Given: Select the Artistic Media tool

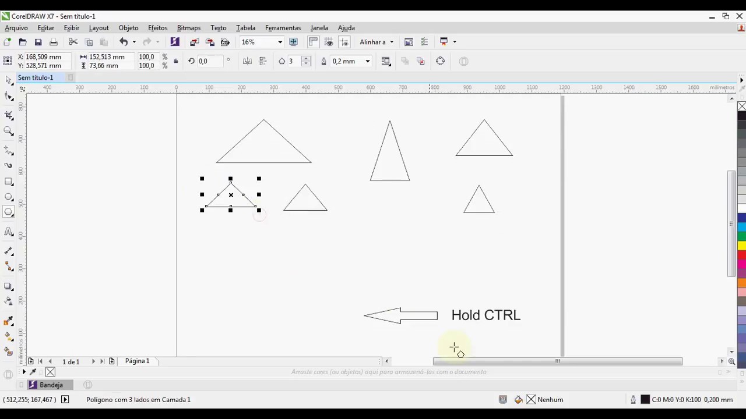Looking at the screenshot, I should [x=9, y=165].
